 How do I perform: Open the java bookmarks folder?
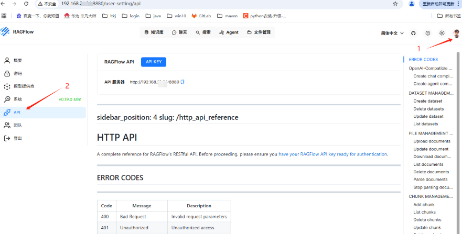pyautogui.click(x=153, y=16)
